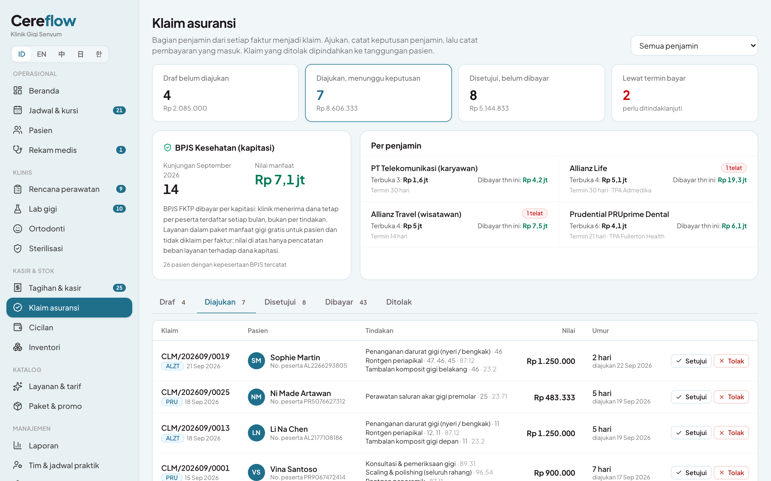The height and width of the screenshot is (481, 771).
Task: Open Rekam medis stethoscope icon
Action: click(x=17, y=150)
